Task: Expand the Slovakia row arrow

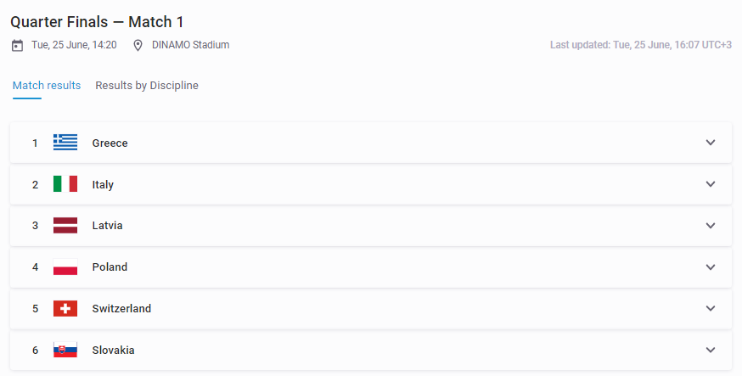Action: pos(711,350)
